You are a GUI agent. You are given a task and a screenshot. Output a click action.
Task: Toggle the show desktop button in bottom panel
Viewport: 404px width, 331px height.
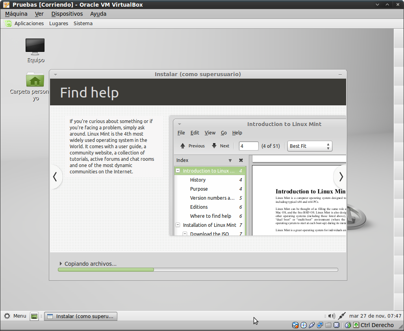(x=34, y=316)
